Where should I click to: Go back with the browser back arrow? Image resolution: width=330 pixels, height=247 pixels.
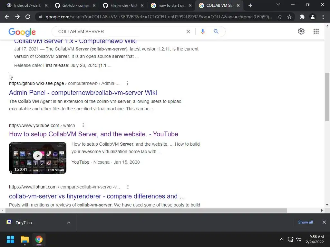pyautogui.click(x=7, y=17)
